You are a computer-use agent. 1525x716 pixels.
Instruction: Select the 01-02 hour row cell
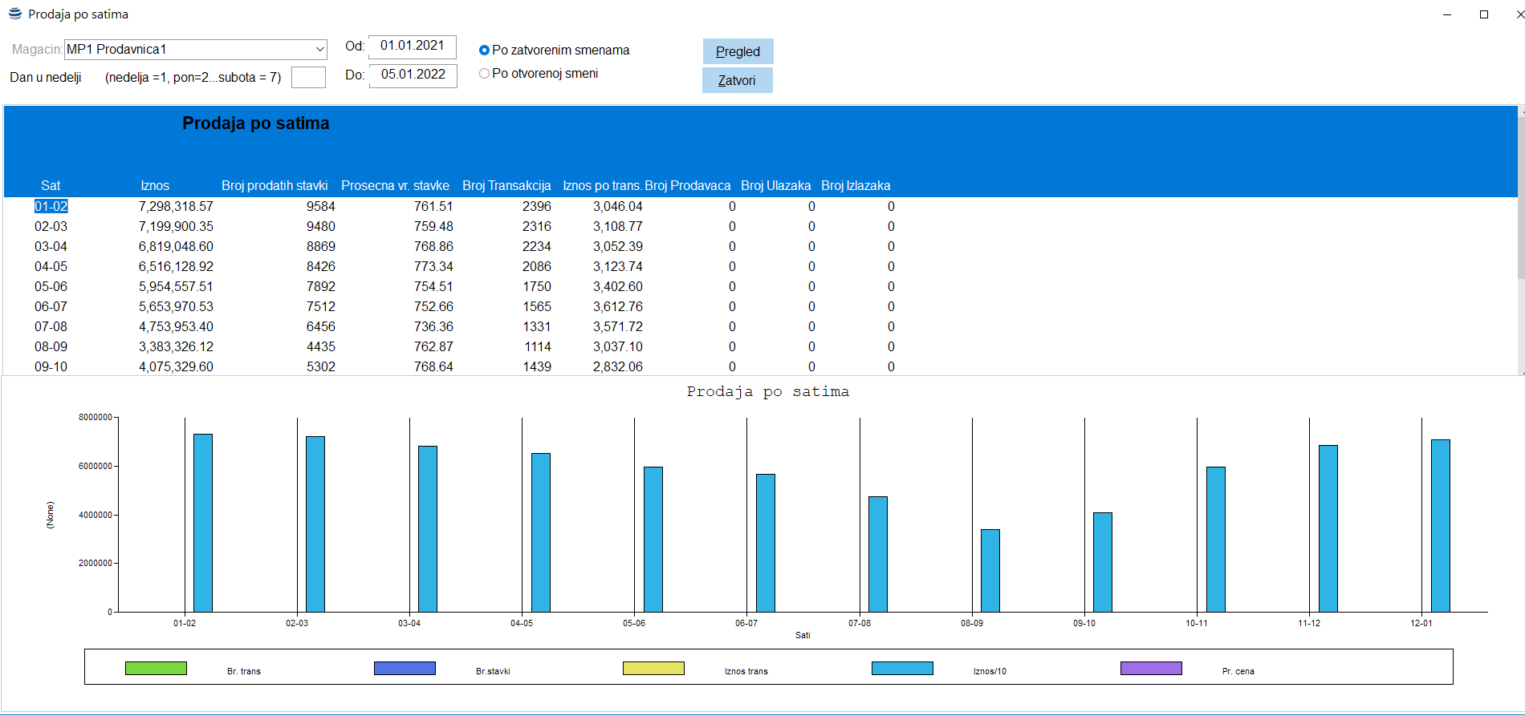click(x=51, y=207)
